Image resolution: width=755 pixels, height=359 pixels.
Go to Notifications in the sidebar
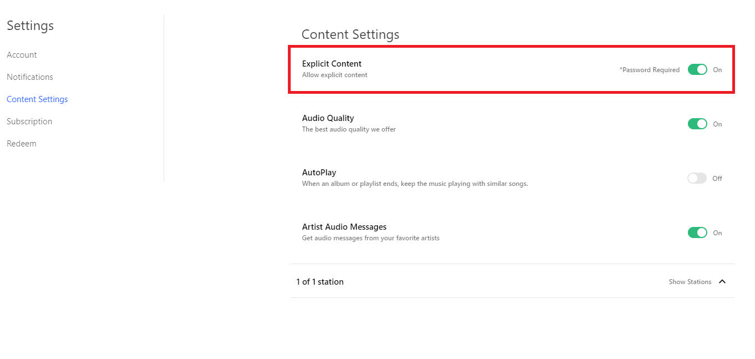point(30,77)
